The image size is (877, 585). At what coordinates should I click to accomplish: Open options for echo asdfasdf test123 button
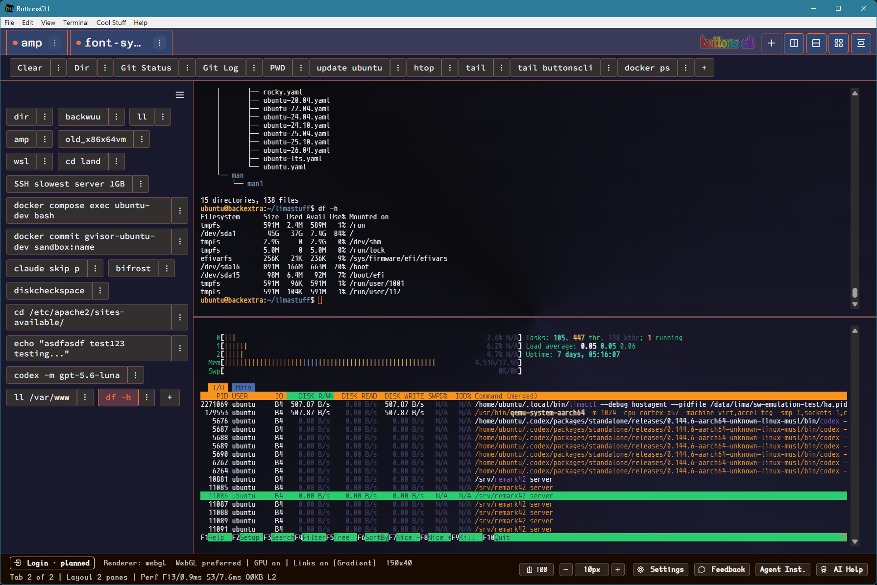pyautogui.click(x=180, y=349)
